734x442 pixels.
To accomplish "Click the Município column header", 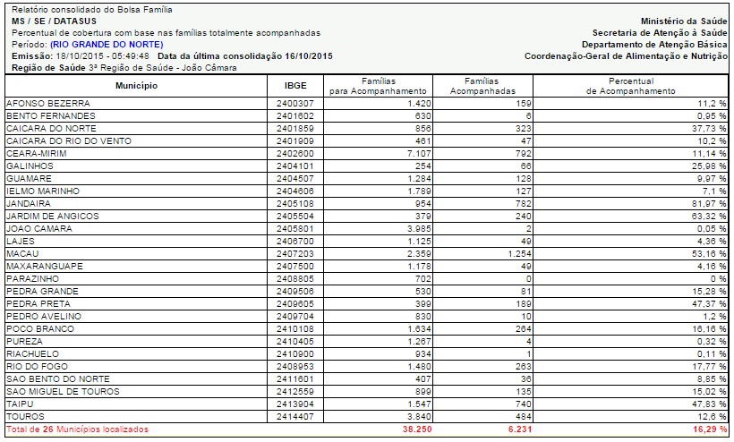I will tap(136, 86).
